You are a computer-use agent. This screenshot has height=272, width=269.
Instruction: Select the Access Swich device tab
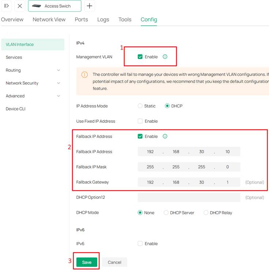pyautogui.click(x=55, y=6)
